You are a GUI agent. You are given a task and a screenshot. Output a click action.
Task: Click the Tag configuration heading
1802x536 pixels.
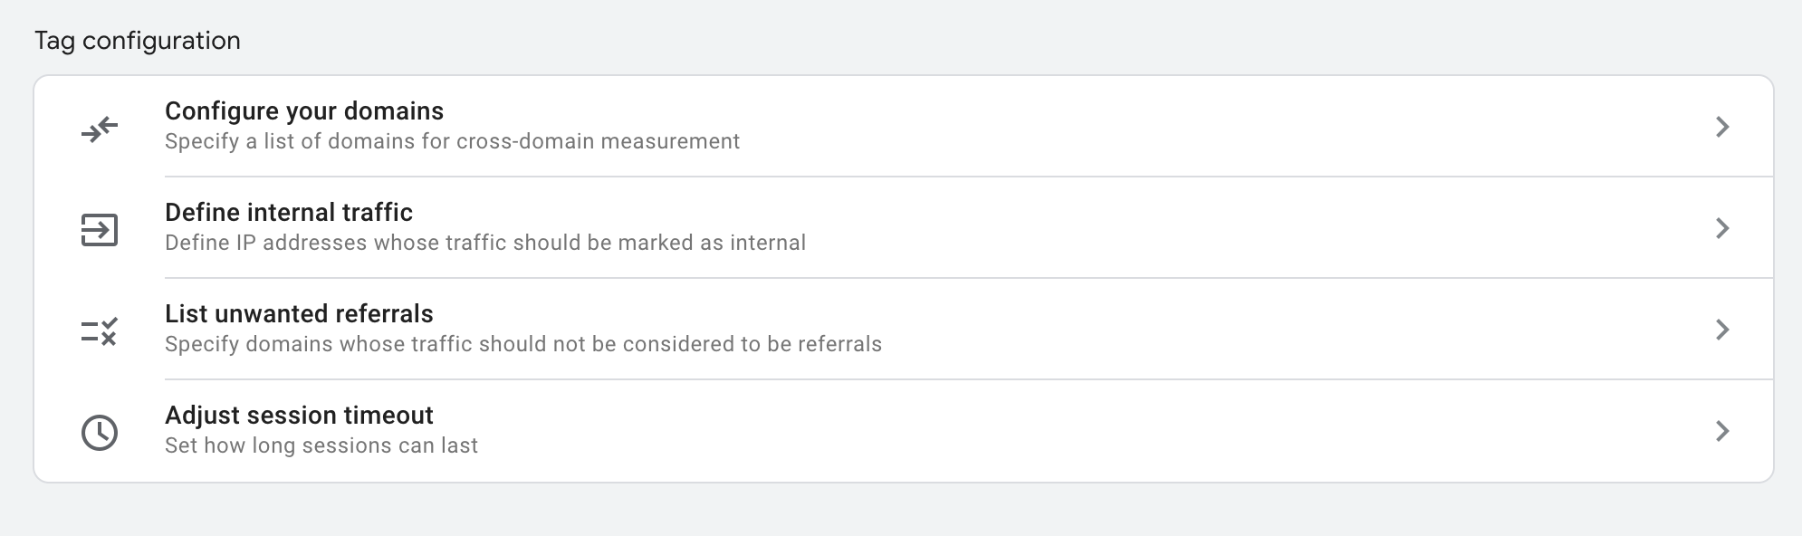[138, 41]
